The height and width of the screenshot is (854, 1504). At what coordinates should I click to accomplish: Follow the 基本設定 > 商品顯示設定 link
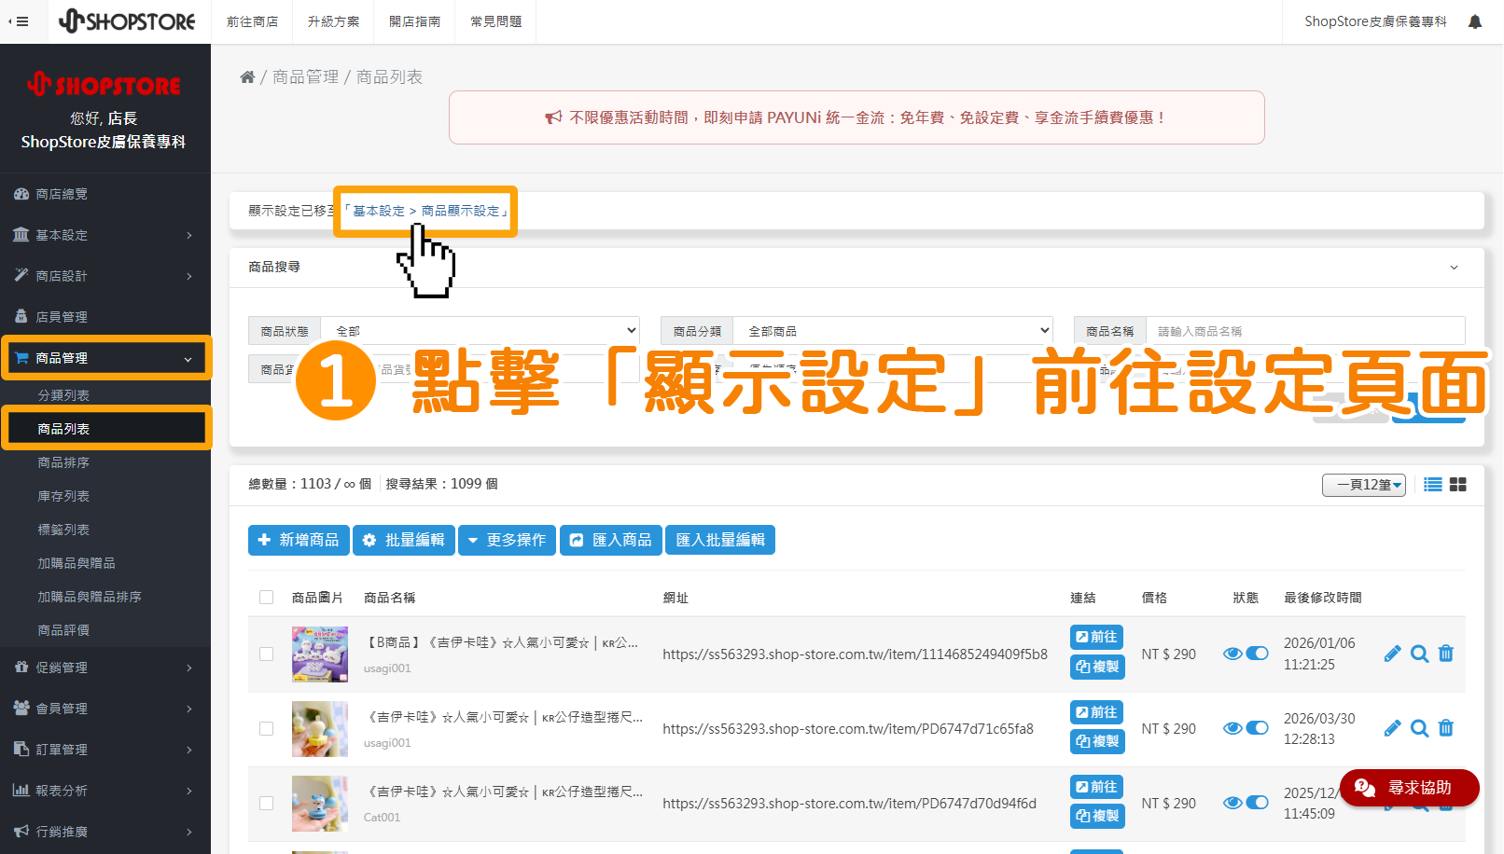425,211
